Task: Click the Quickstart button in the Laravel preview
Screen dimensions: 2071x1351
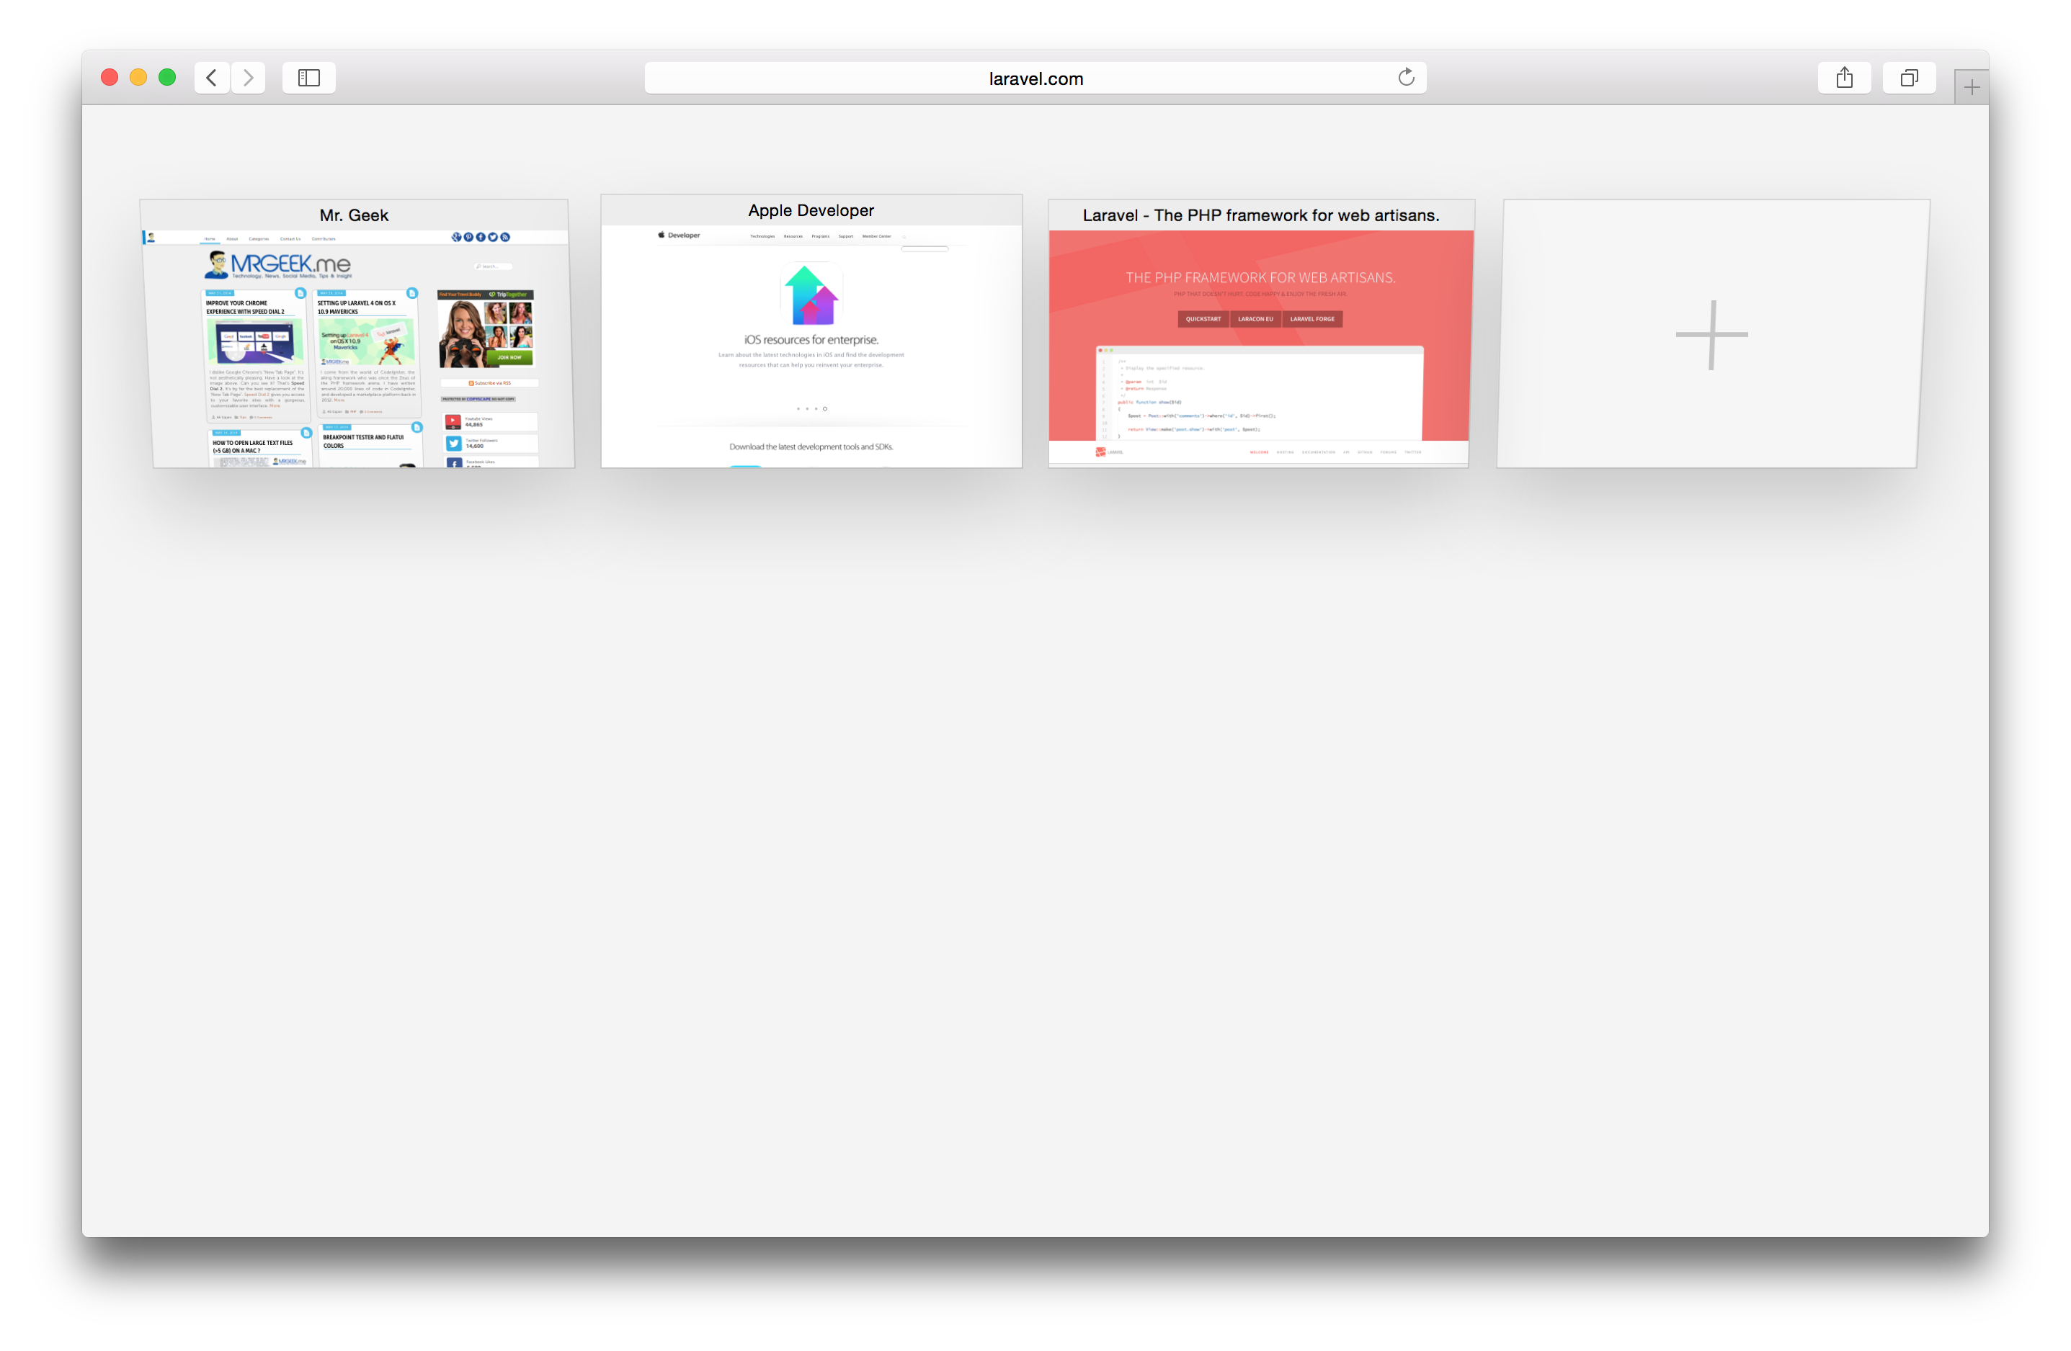Action: (x=1203, y=319)
